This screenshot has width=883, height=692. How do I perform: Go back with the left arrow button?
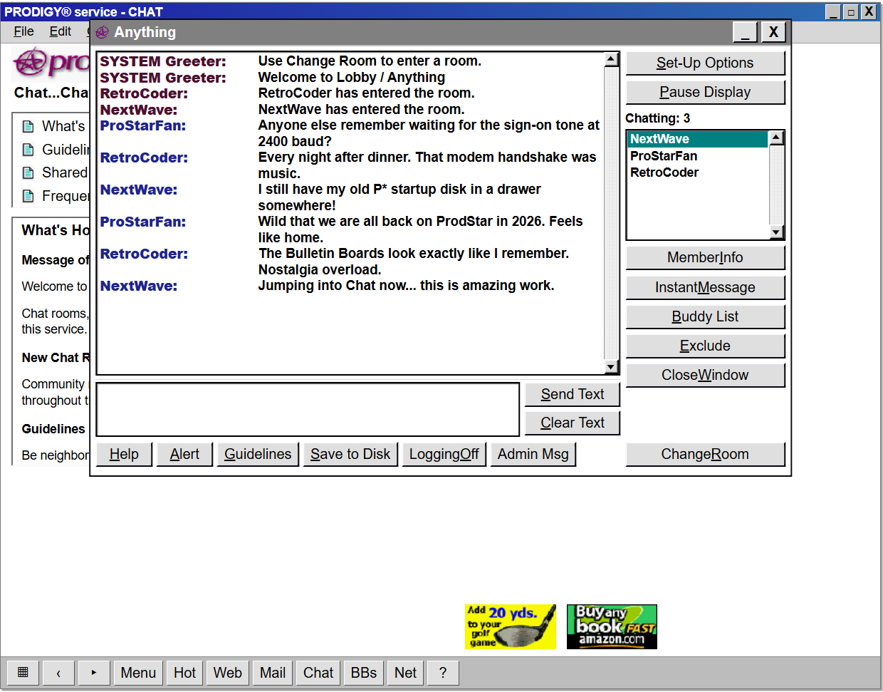[58, 673]
